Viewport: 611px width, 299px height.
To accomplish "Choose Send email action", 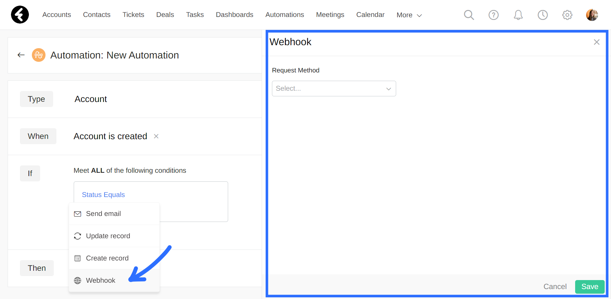I will pyautogui.click(x=114, y=214).
